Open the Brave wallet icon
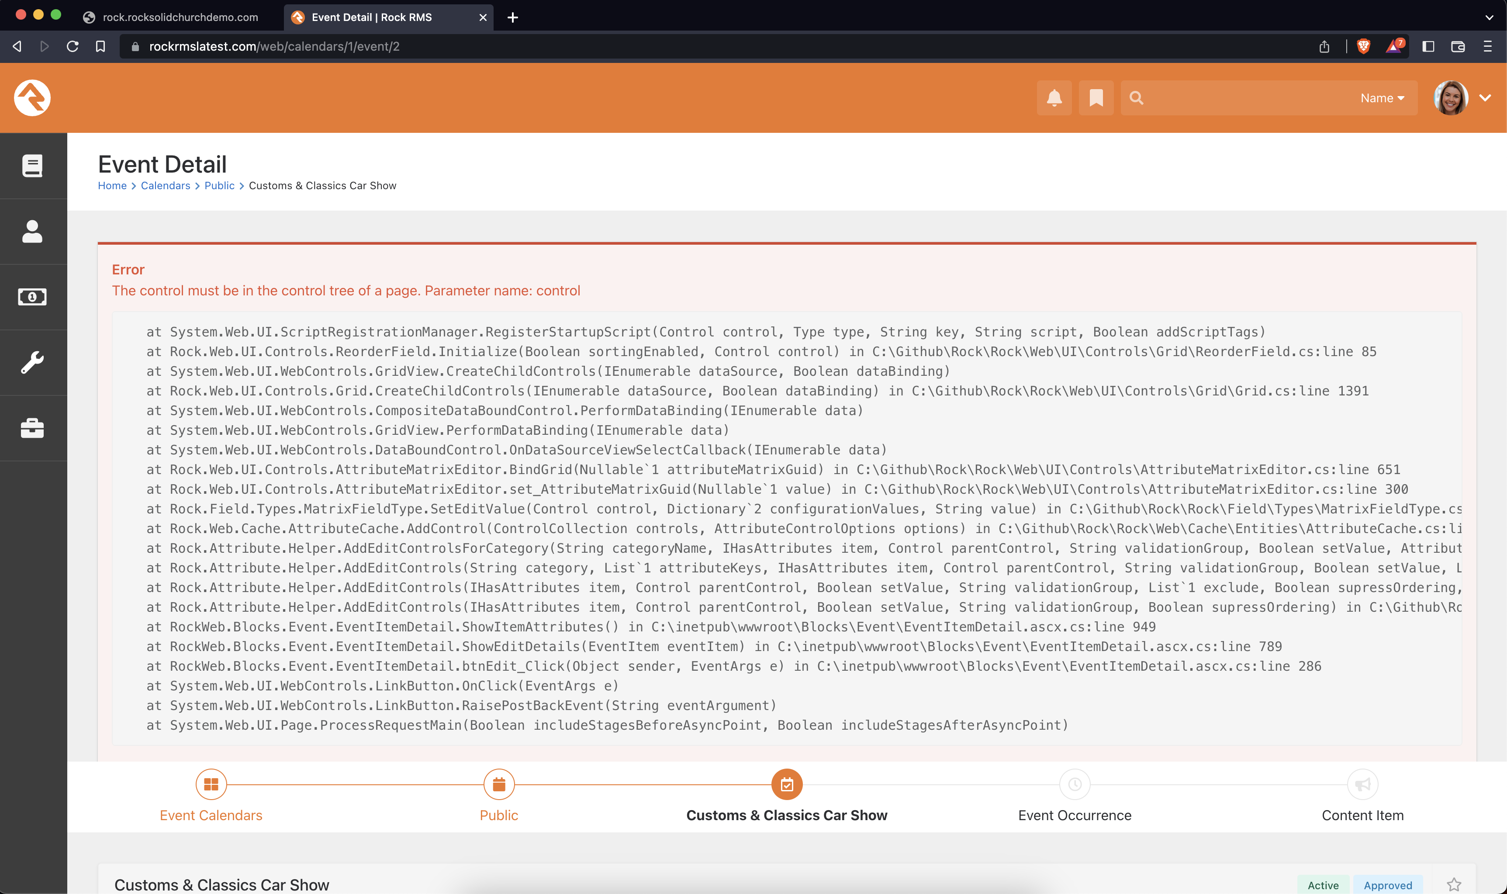 [x=1458, y=46]
